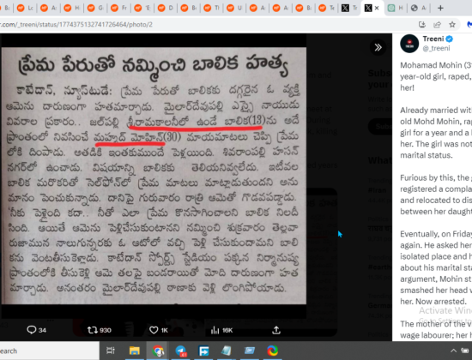Screen dimensions: 472x360
Task: Click Treeni's profile avatar
Action: click(409, 44)
